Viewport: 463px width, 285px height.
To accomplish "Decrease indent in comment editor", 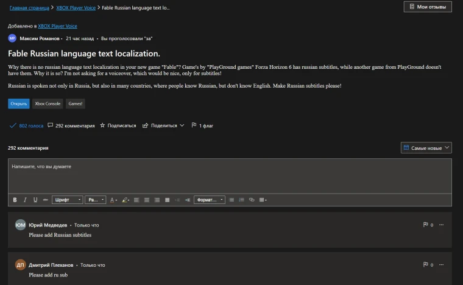I will (177, 200).
